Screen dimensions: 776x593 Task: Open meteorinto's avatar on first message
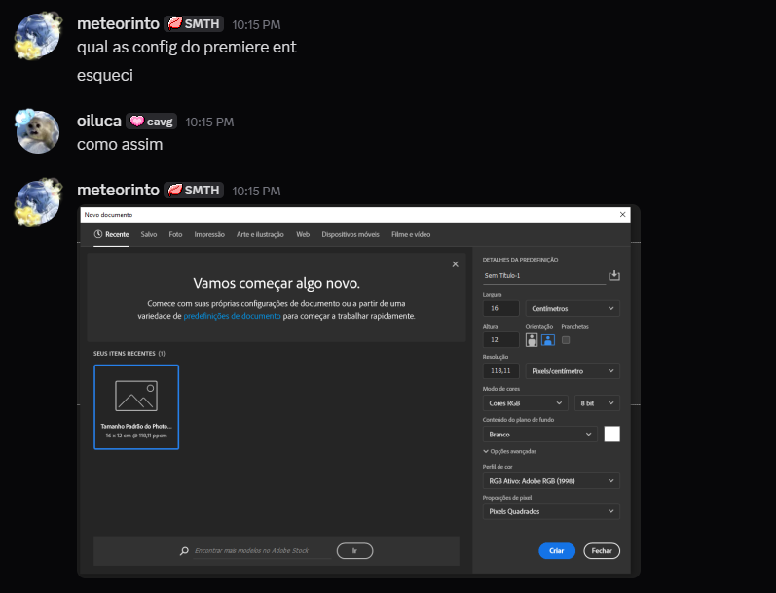tap(38, 37)
